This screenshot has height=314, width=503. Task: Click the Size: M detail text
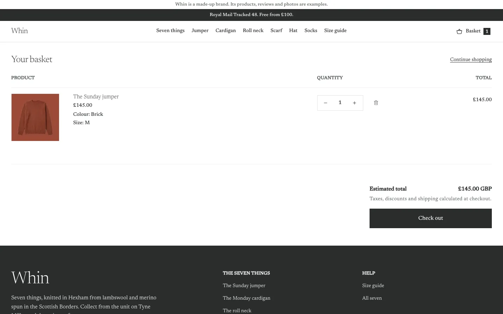[x=81, y=122]
